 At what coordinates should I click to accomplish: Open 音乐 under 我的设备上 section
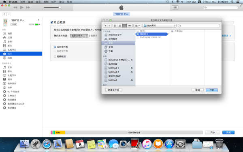pos(10,67)
